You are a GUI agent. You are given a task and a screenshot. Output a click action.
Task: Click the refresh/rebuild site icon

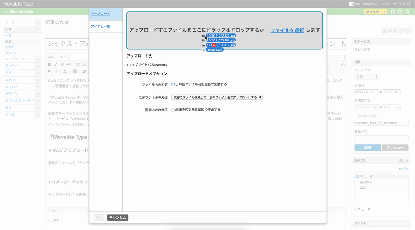click(x=393, y=12)
